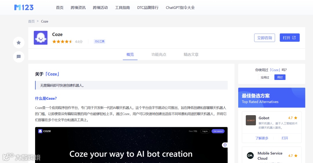Click the Coze title next to logo
The image size is (313, 163).
(x=57, y=34)
